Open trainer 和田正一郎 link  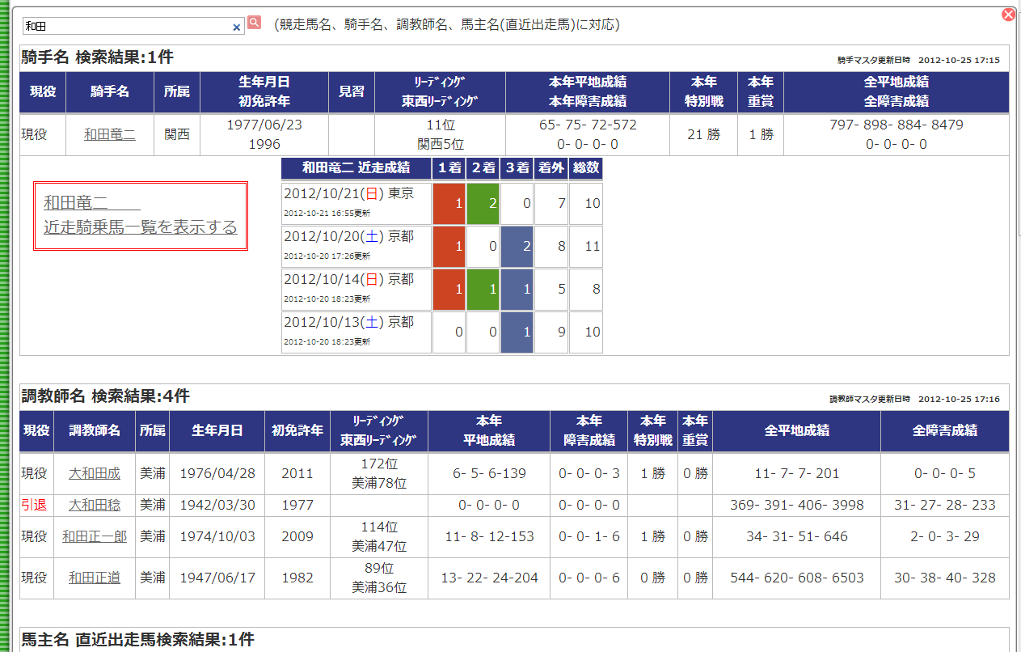[95, 536]
